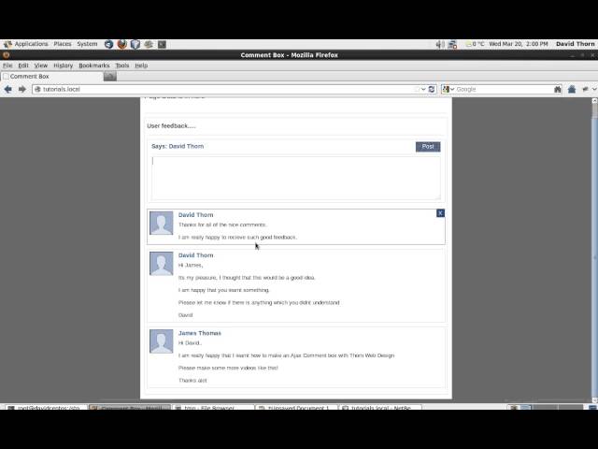
Task: Open the Firefox Home page icon
Action: [571, 90]
